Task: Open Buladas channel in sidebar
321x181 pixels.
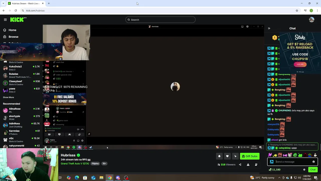Action: point(21,75)
